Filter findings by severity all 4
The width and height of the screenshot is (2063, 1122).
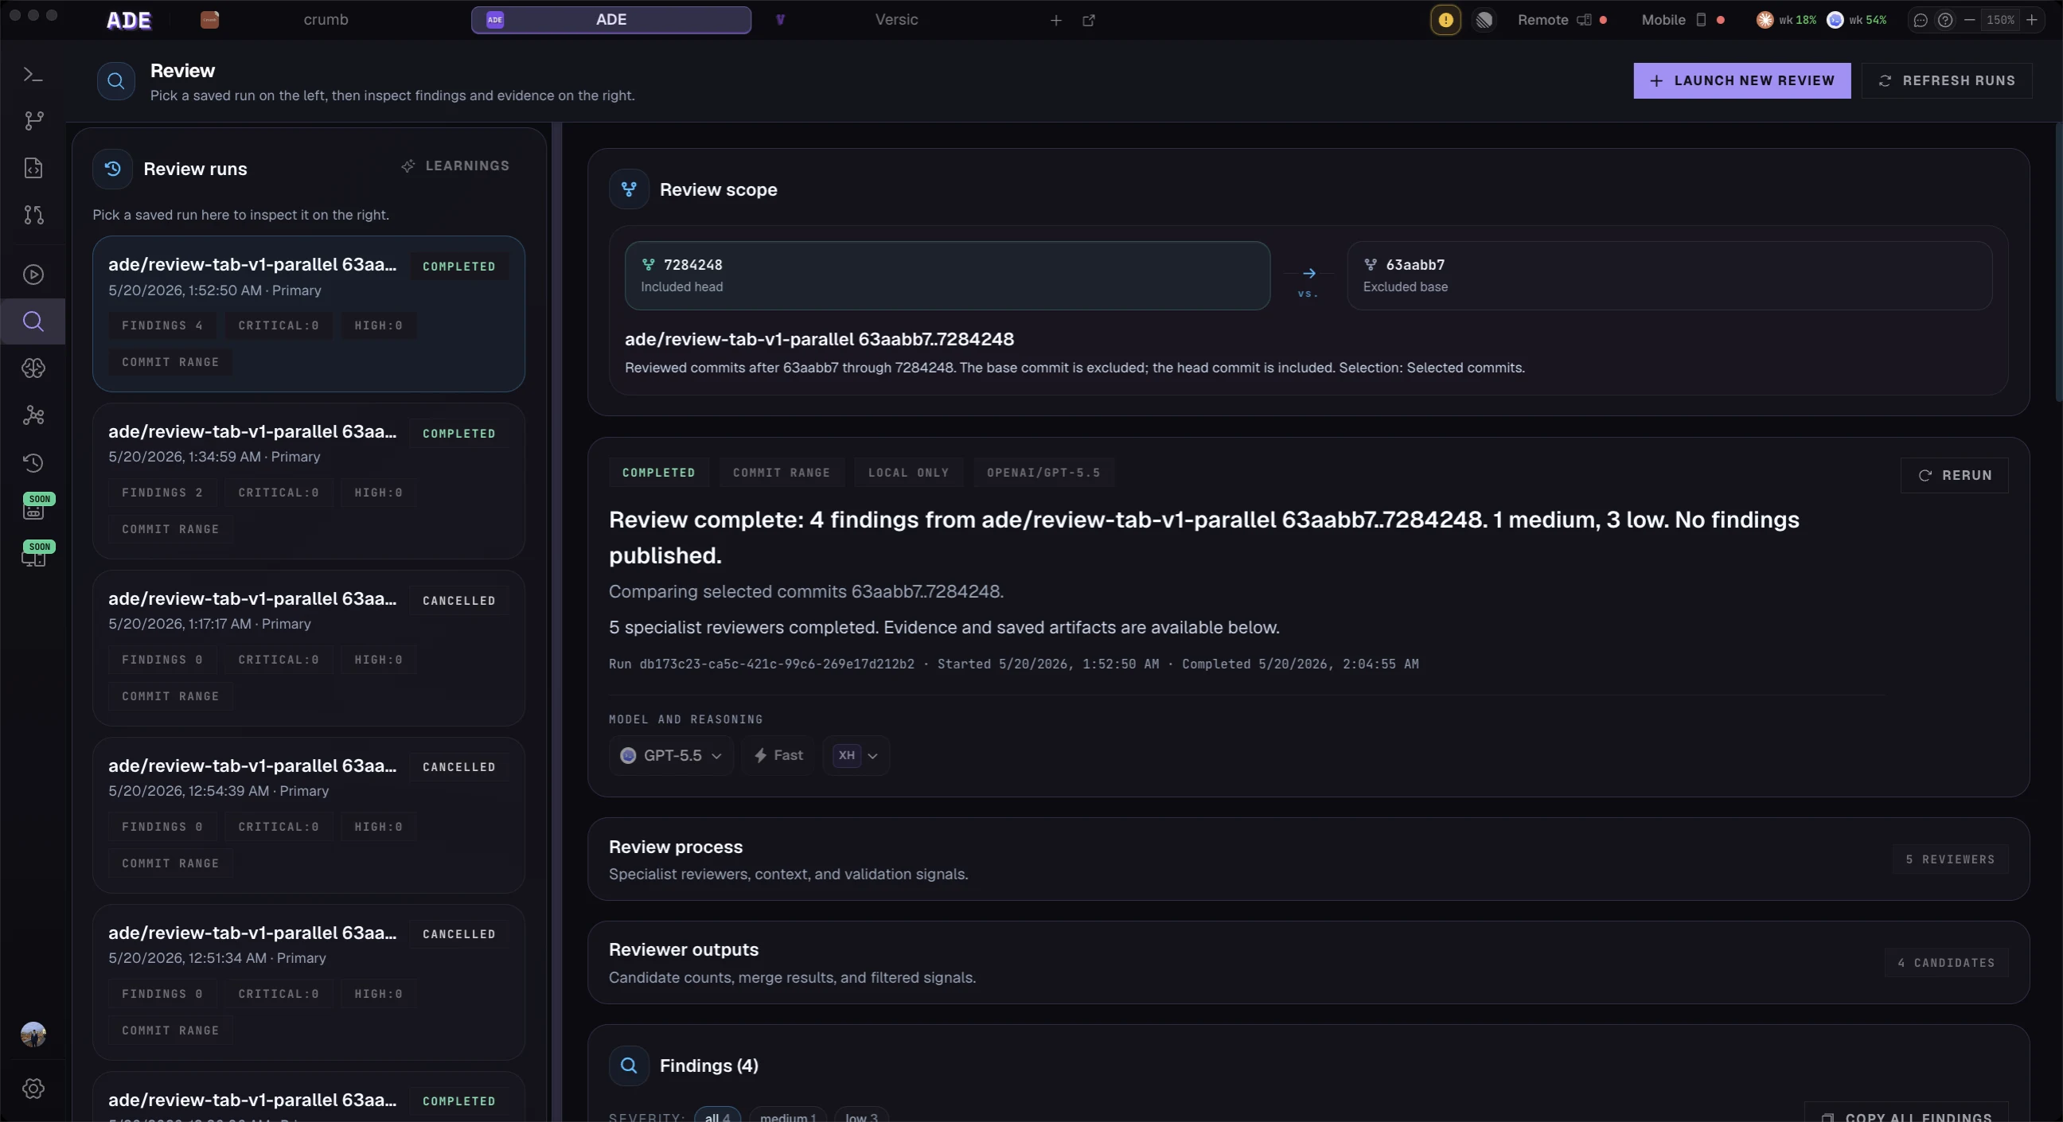[717, 1116]
